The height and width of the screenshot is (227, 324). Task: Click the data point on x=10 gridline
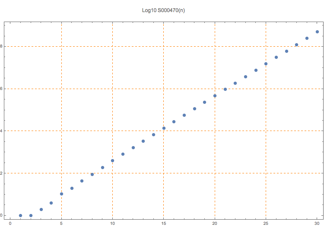tap(112, 160)
